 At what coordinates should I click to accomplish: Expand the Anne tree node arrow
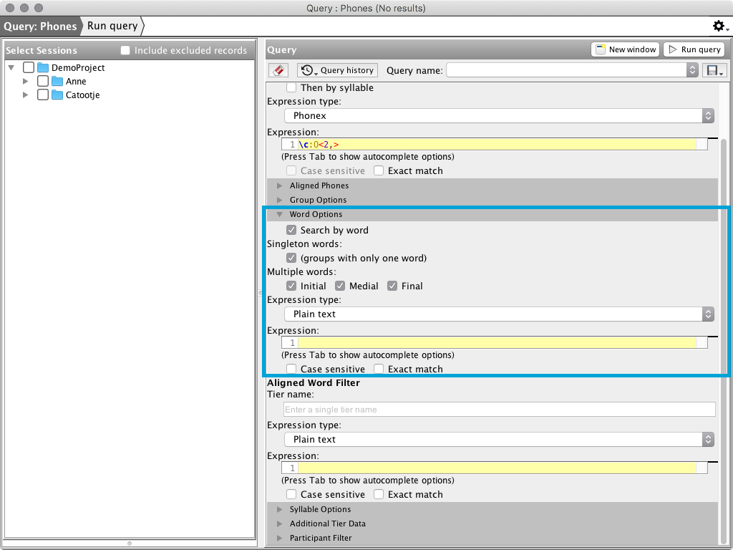click(x=26, y=82)
